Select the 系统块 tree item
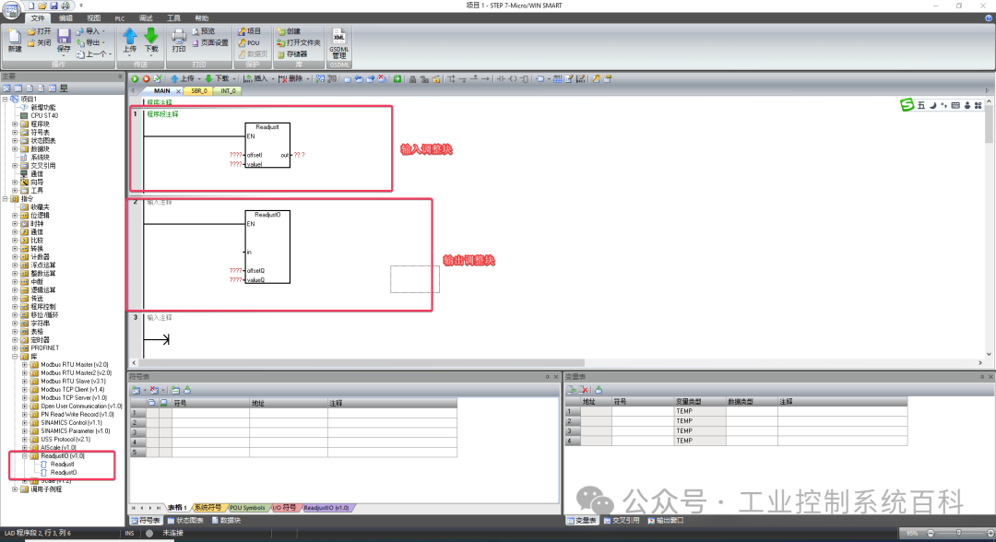The width and height of the screenshot is (996, 542). (x=40, y=158)
